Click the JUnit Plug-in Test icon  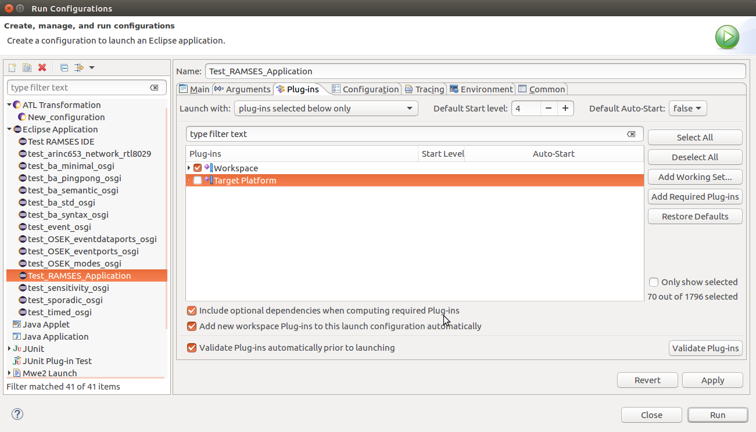pos(17,361)
